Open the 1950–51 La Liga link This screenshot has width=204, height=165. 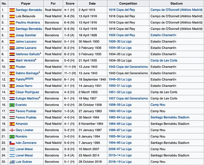tap(120, 86)
